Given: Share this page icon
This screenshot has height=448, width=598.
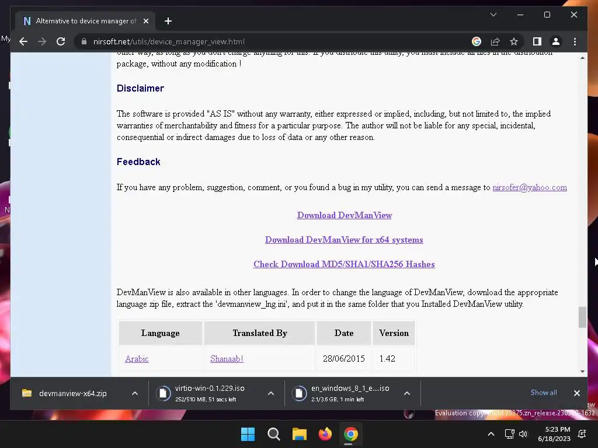Looking at the screenshot, I should (495, 41).
